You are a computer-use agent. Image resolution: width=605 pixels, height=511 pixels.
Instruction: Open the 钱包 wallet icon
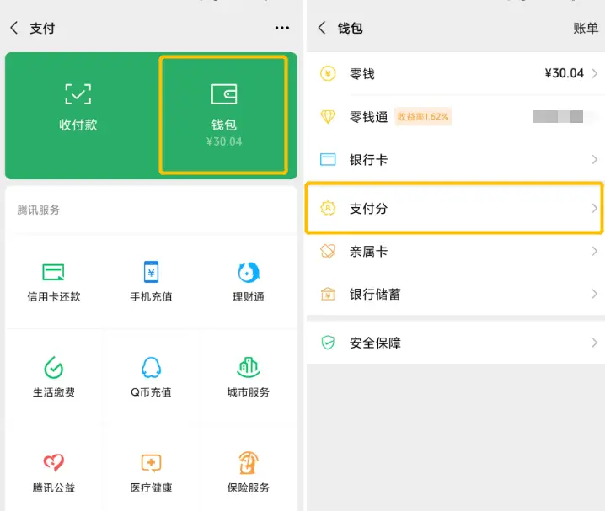[224, 94]
